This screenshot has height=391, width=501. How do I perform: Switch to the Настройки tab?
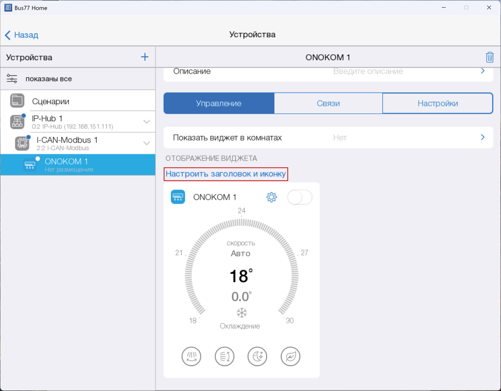pyautogui.click(x=438, y=103)
